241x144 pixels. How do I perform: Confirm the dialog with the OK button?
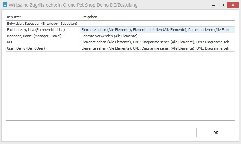coord(216,133)
